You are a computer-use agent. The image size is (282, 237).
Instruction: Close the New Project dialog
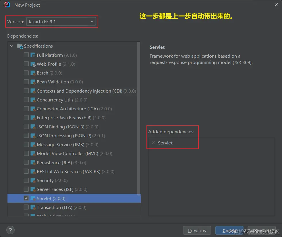(x=276, y=5)
